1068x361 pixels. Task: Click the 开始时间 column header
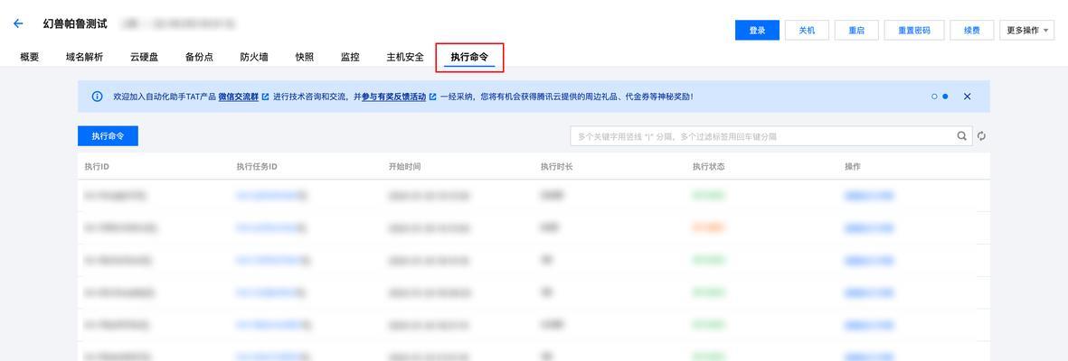click(x=404, y=167)
